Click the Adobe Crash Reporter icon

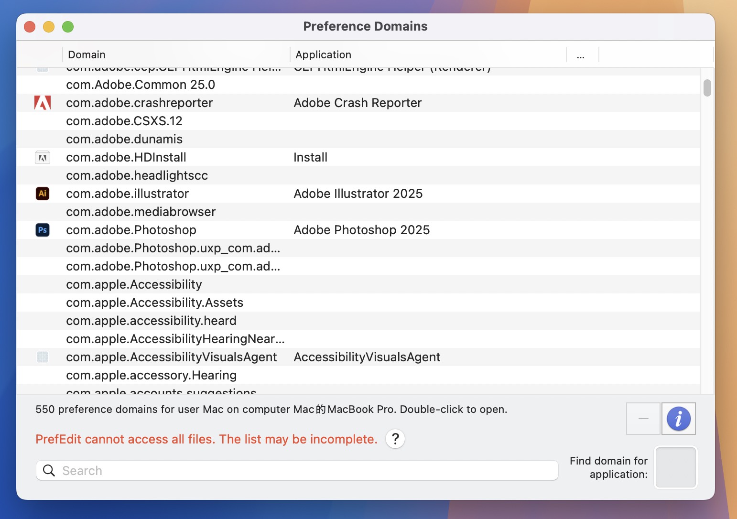43,102
